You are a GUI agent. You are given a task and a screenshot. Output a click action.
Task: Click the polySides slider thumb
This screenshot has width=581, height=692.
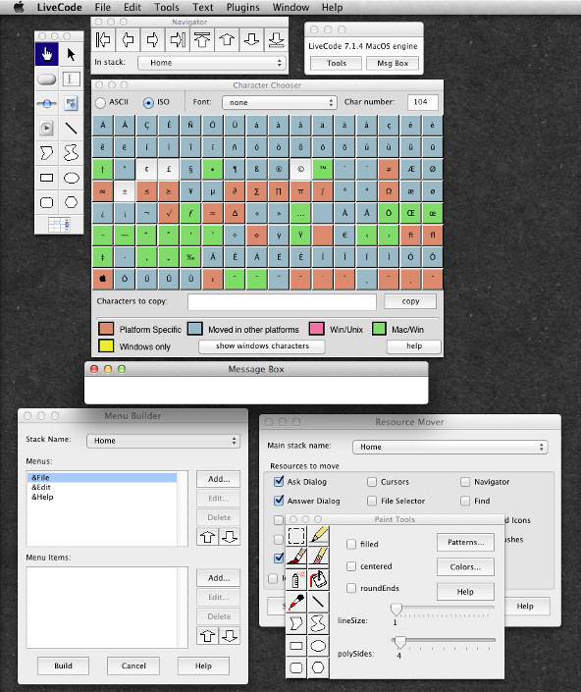400,642
